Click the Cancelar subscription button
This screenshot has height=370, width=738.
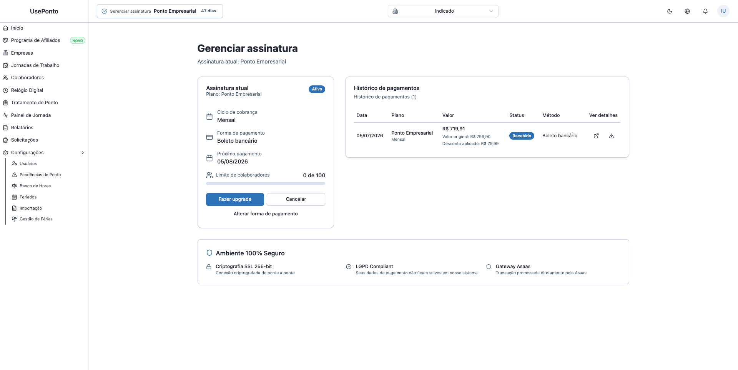click(x=296, y=199)
